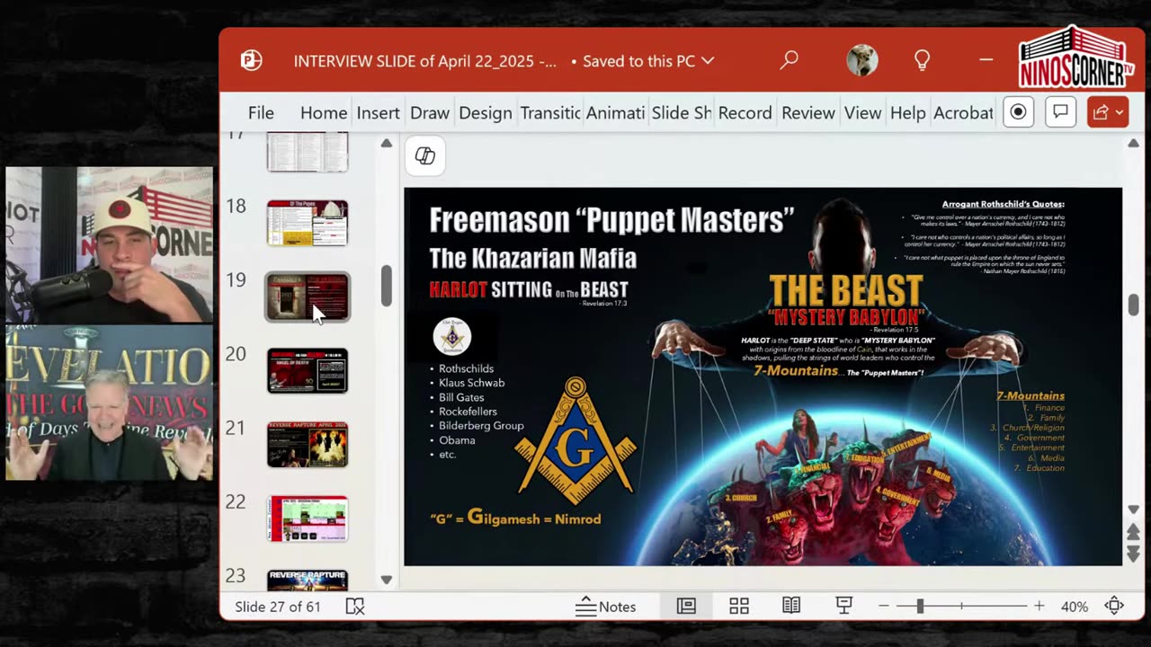
Task: Open the Home tab
Action: (324, 112)
